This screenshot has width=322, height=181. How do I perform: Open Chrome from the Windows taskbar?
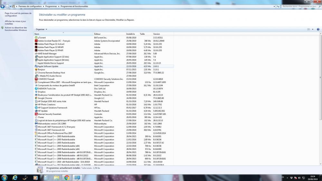pos(67,177)
